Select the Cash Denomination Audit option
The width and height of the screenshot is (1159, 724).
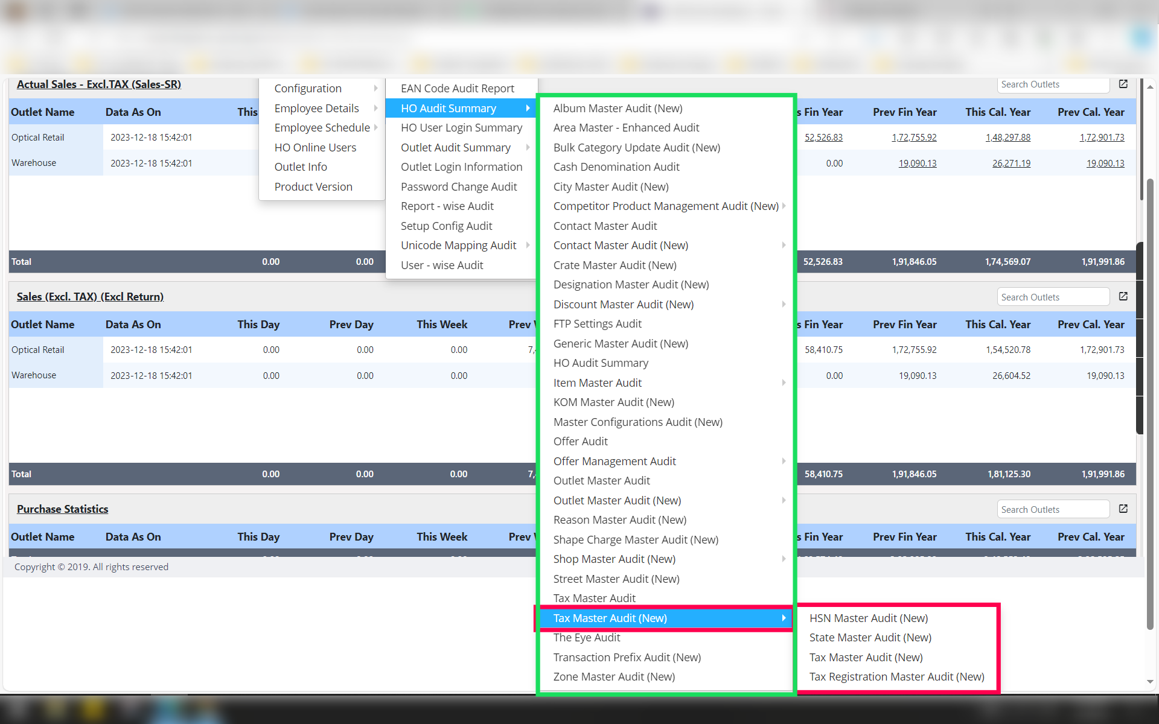pos(616,167)
